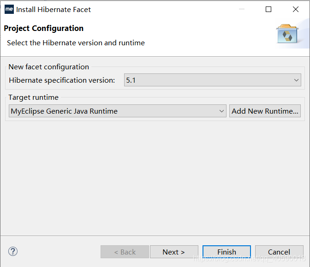310x267 pixels.
Task: Click the 'Target runtime' group label
Action: 33,97
